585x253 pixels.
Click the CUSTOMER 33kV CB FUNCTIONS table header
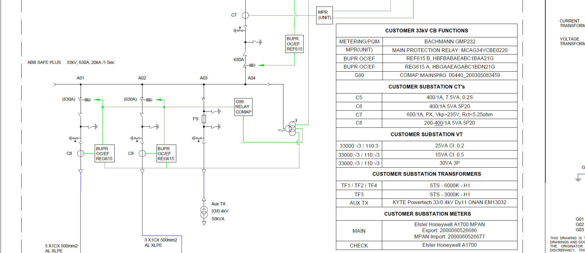426,31
